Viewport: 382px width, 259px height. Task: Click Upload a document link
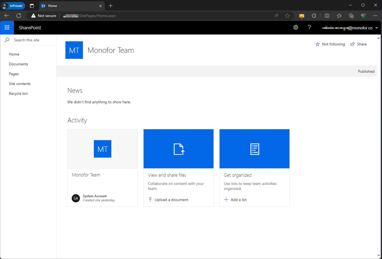click(x=171, y=200)
